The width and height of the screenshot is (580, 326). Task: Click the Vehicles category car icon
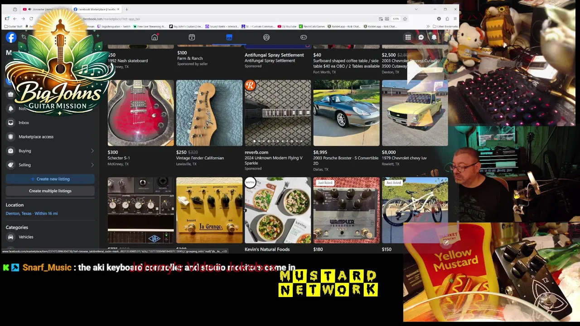[11, 237]
